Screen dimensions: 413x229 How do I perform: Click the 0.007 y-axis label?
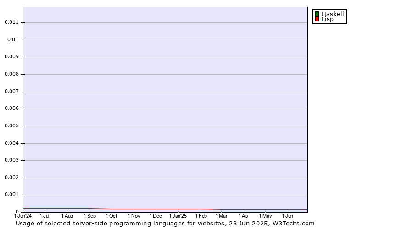click(11, 91)
